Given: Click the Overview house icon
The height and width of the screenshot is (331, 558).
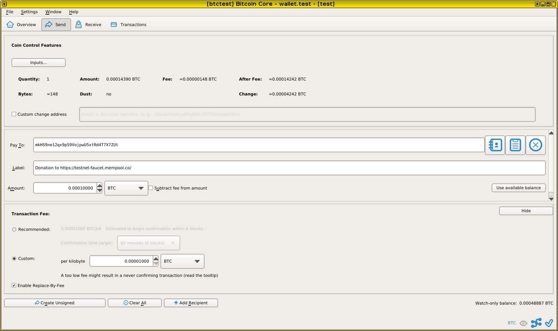Looking at the screenshot, I should [10, 24].
